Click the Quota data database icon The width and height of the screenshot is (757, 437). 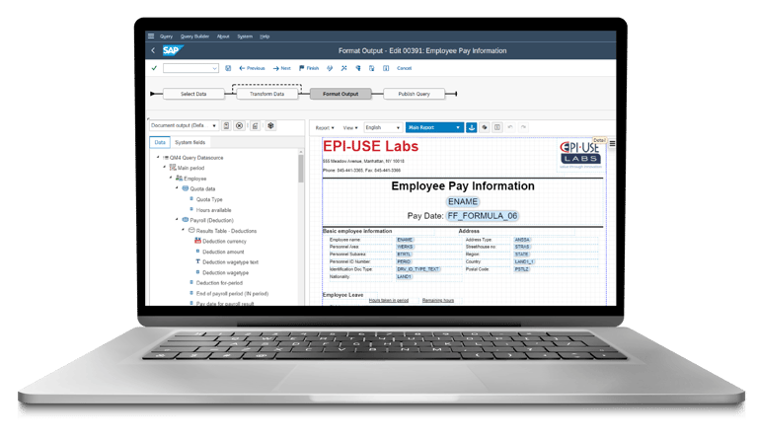click(185, 188)
